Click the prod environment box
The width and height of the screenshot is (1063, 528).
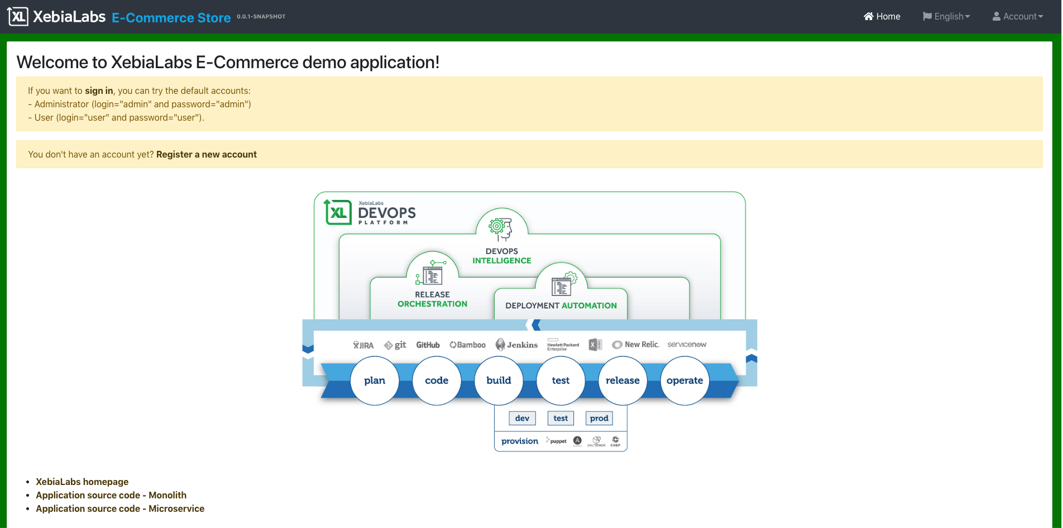click(599, 418)
